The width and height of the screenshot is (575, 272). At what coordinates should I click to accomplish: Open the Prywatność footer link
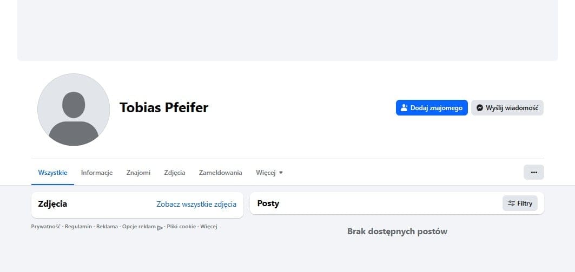click(46, 227)
